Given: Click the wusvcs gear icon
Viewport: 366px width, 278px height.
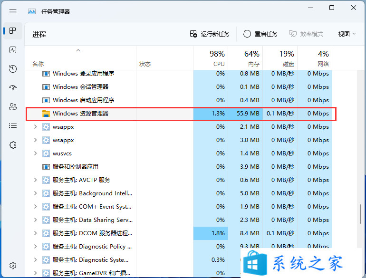Looking at the screenshot, I should (x=46, y=153).
